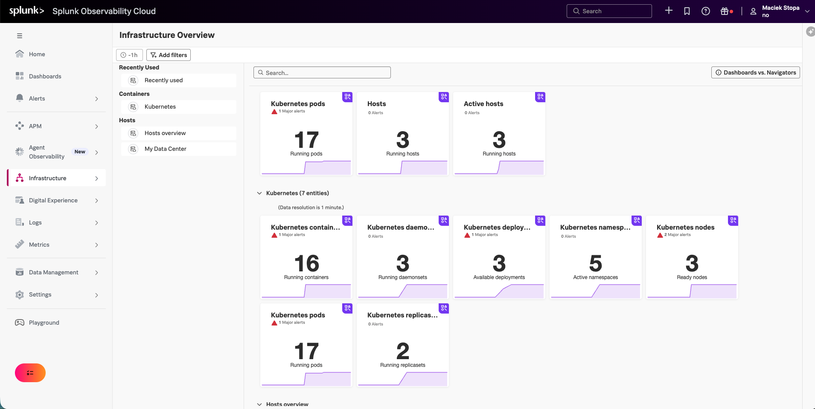Open the Logs menu item

[56, 222]
